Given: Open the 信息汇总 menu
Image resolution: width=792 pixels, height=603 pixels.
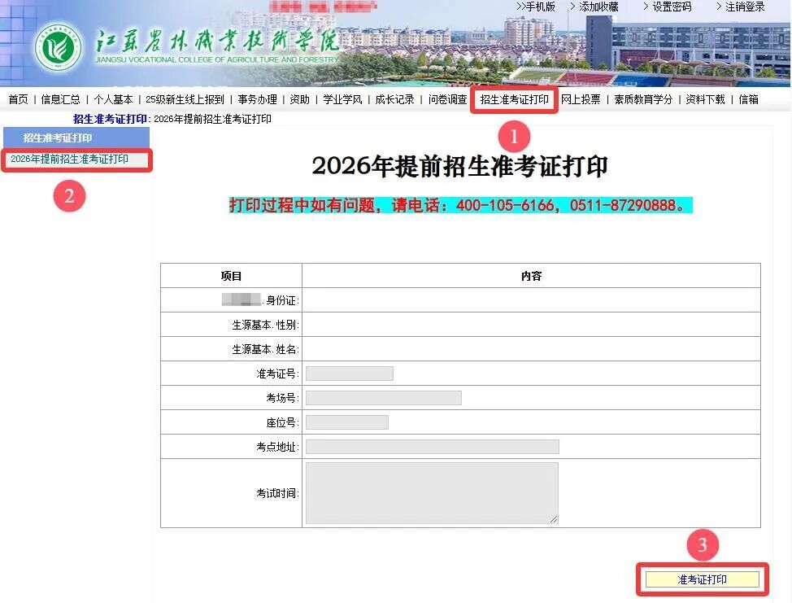Looking at the screenshot, I should pos(61,99).
